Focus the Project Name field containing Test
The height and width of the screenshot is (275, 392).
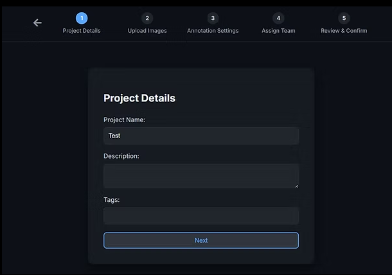point(201,136)
